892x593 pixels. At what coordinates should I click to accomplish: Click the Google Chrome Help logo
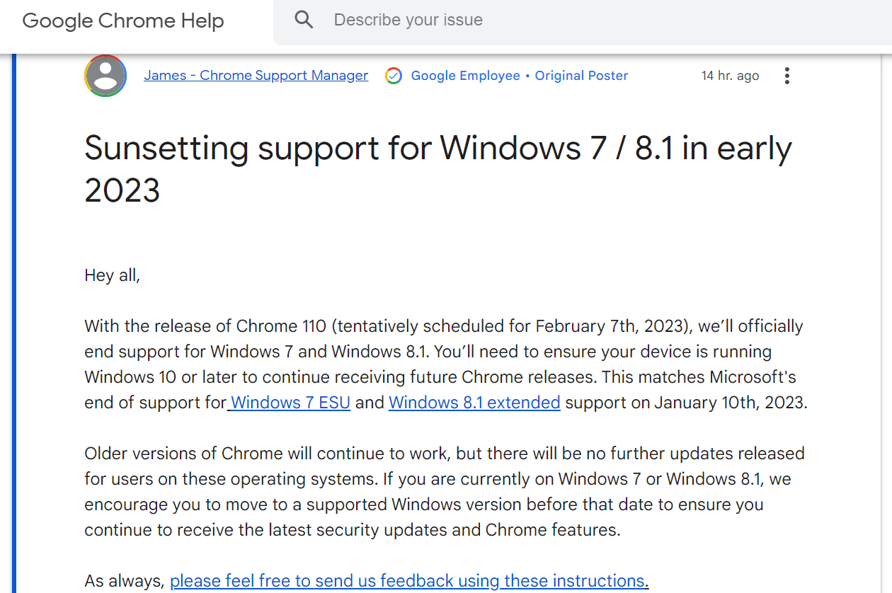[x=122, y=21]
